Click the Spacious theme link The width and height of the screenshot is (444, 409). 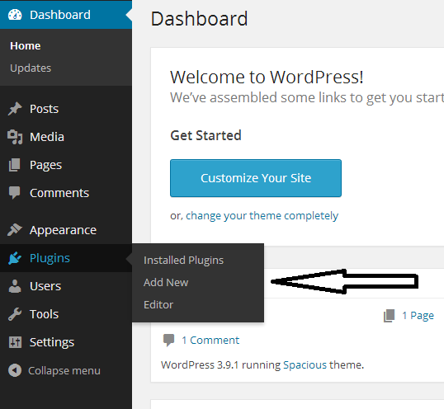tap(305, 364)
